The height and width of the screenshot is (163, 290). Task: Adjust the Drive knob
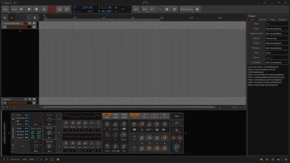coord(124,135)
